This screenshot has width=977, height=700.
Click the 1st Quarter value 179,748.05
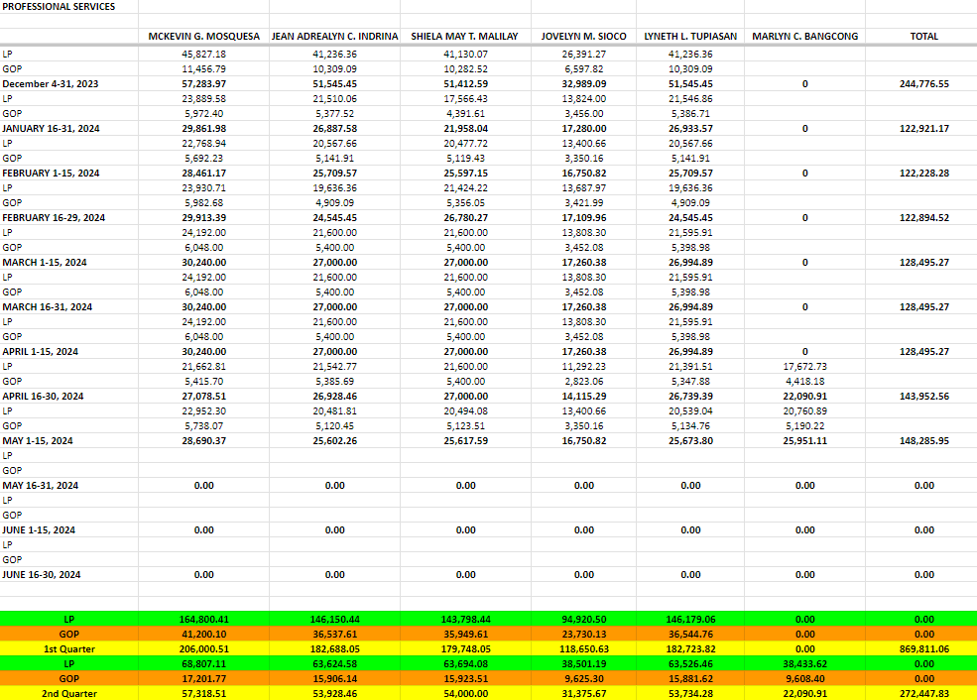(x=465, y=648)
